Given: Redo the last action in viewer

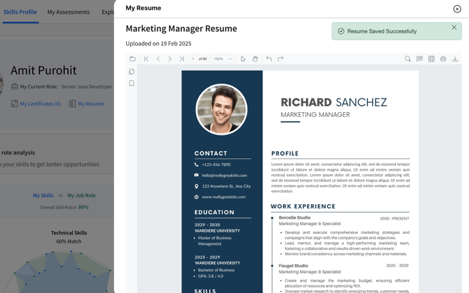Looking at the screenshot, I should coord(280,58).
